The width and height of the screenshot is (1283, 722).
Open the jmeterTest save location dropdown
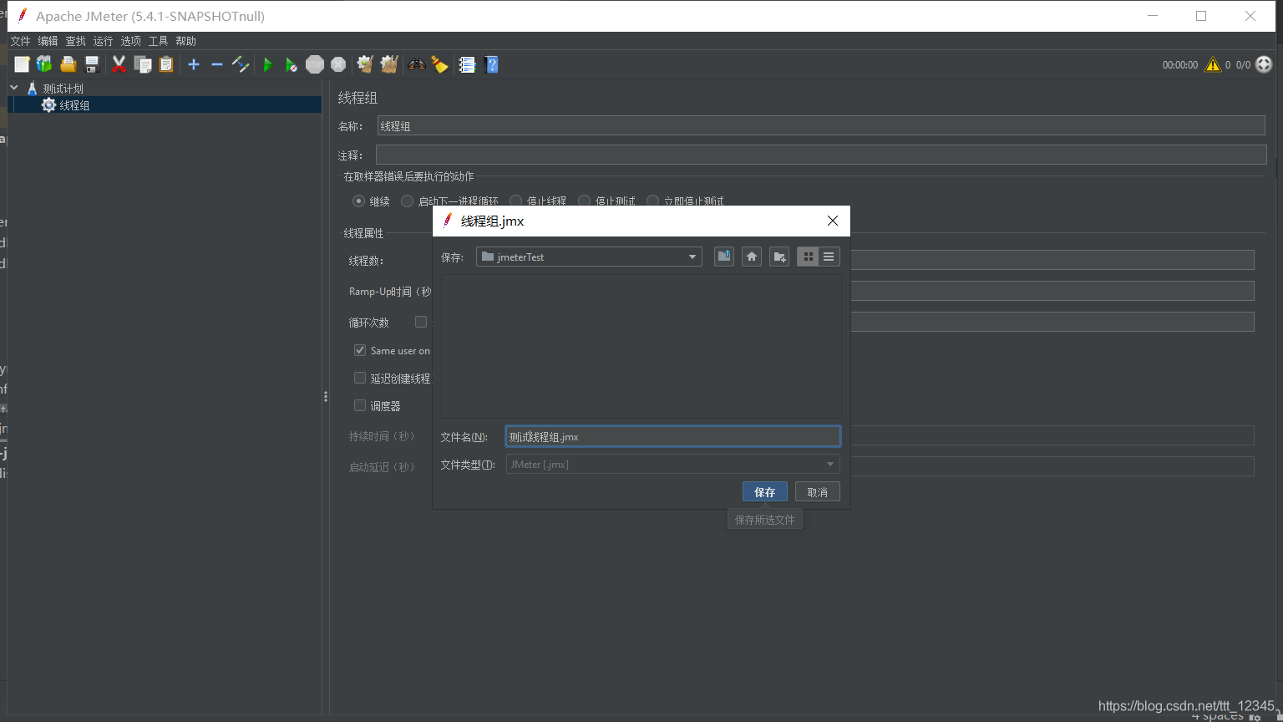click(x=589, y=257)
